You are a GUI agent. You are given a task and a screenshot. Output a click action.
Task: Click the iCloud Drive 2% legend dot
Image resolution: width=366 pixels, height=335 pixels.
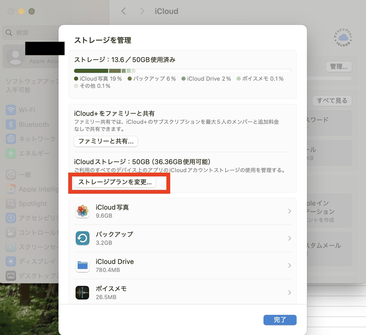[183, 79]
